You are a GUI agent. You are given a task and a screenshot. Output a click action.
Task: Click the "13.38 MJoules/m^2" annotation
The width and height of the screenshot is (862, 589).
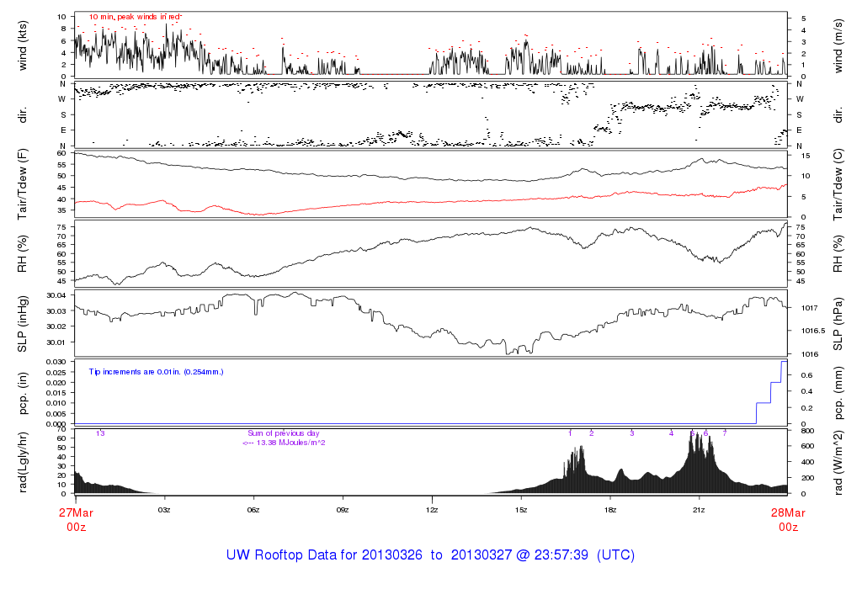(x=284, y=443)
